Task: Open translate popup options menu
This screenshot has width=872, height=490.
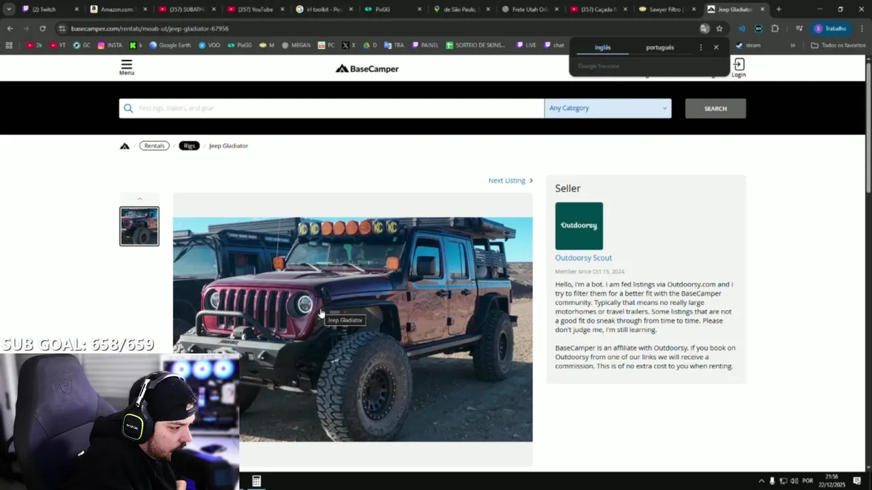Action: (700, 48)
